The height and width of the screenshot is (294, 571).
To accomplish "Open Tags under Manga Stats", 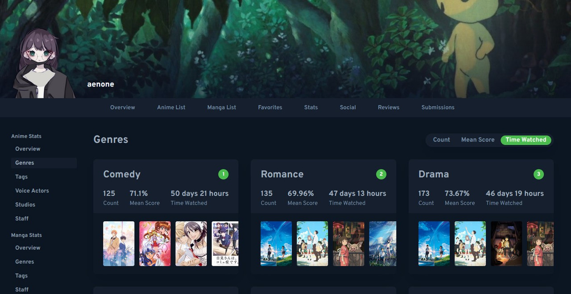I will pos(44,276).
